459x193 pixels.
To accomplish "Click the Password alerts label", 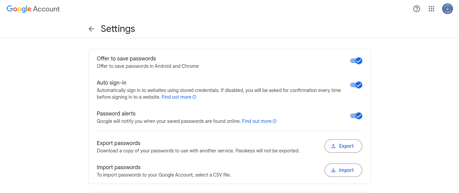I will [x=116, y=113].
